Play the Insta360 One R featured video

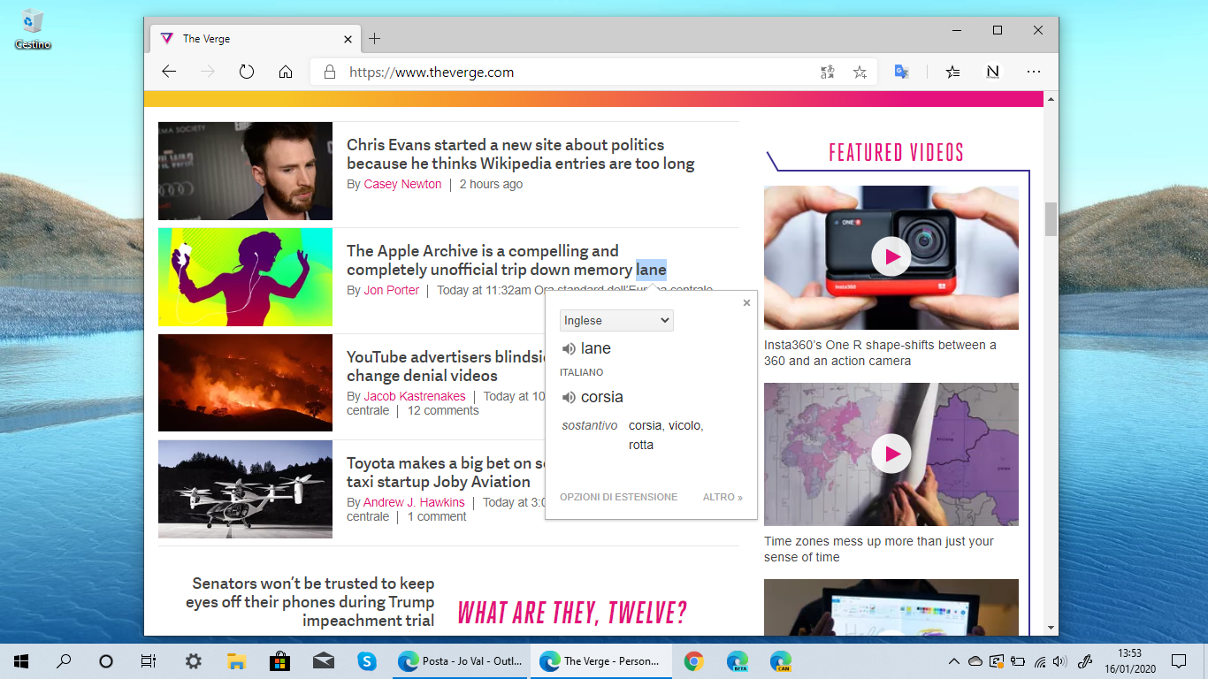click(x=891, y=256)
